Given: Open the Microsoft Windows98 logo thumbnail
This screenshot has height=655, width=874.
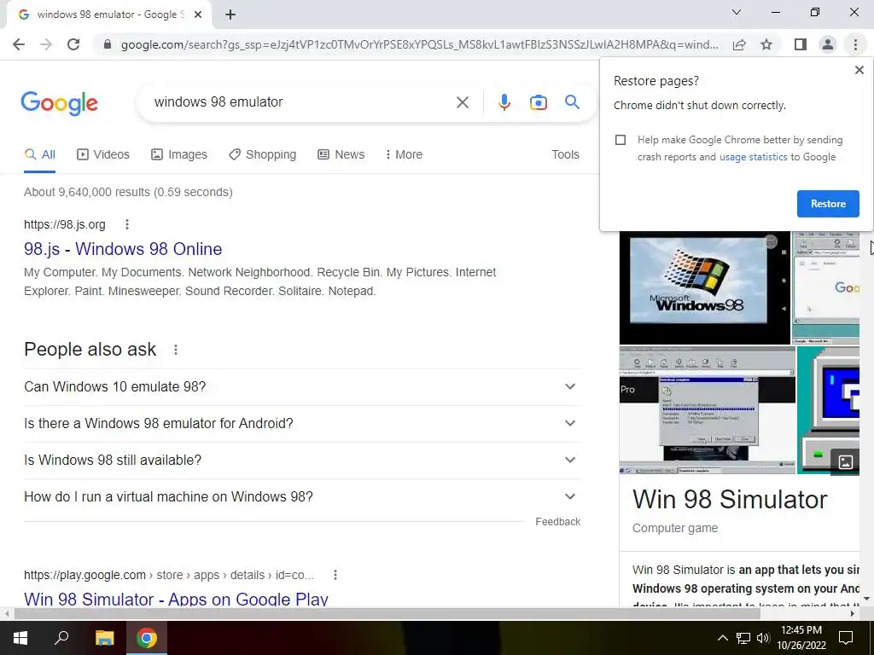Looking at the screenshot, I should (x=704, y=288).
